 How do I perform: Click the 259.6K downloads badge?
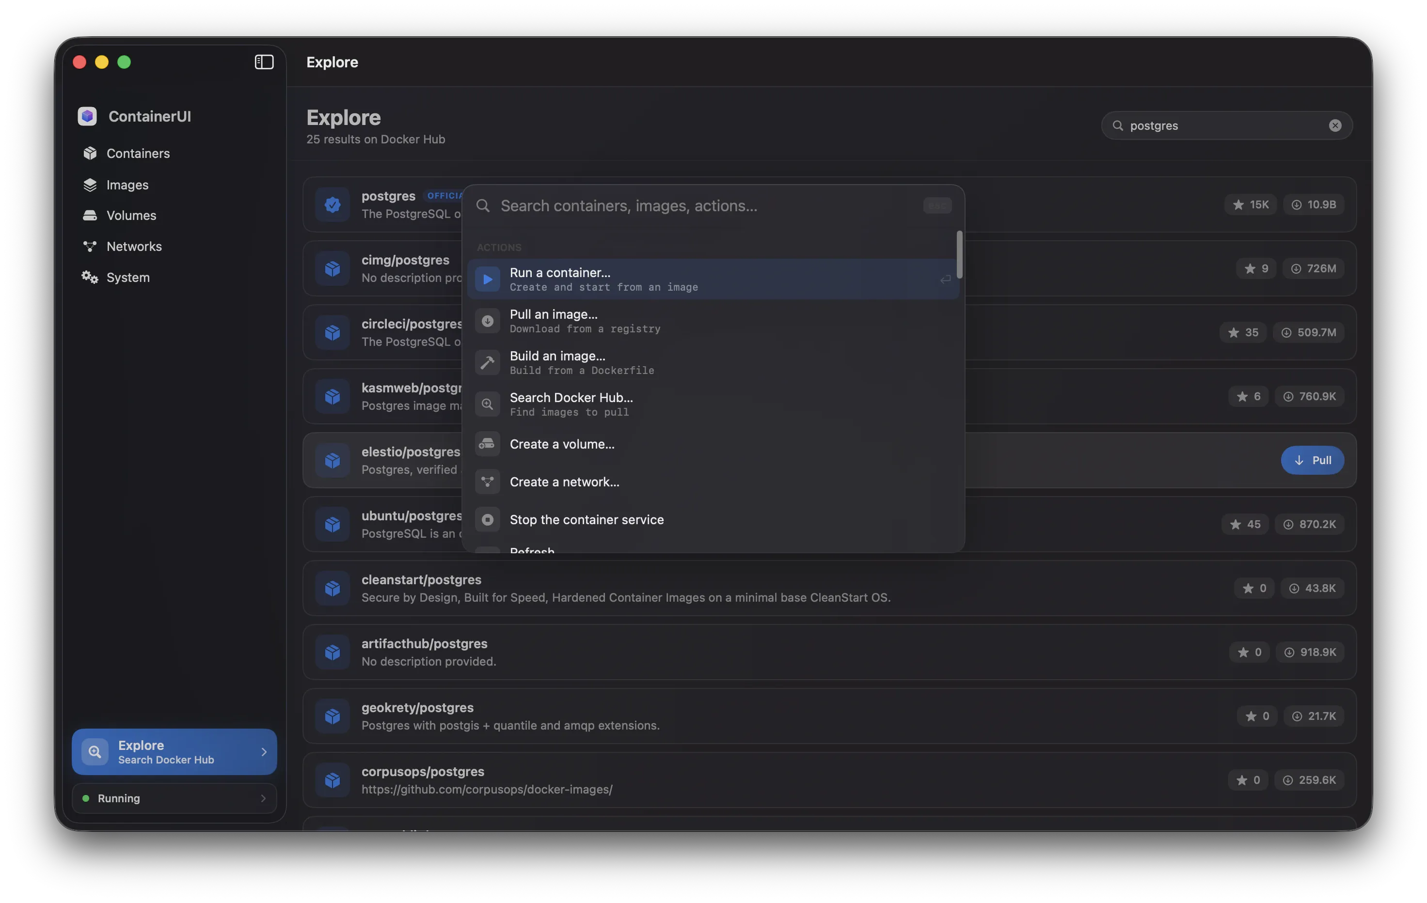pyautogui.click(x=1309, y=780)
